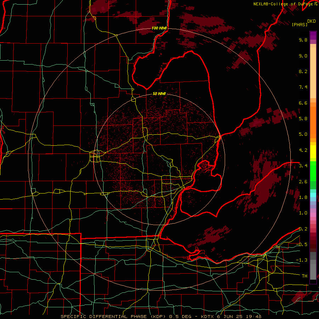Click the 50 NMI range ring label
The image size is (319, 319).
pyautogui.click(x=159, y=94)
